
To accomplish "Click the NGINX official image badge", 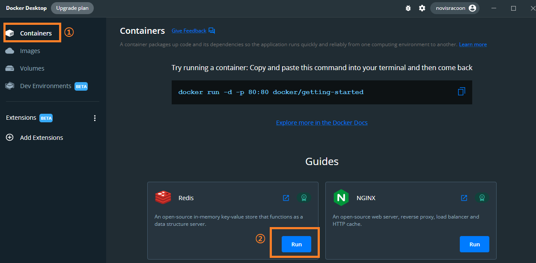I will (x=482, y=198).
